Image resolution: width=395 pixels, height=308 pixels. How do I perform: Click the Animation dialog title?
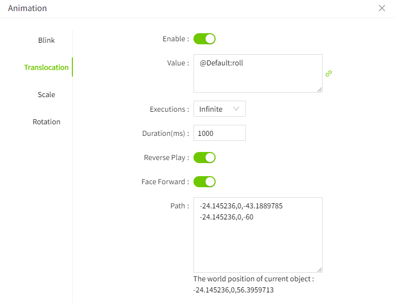[x=27, y=8]
